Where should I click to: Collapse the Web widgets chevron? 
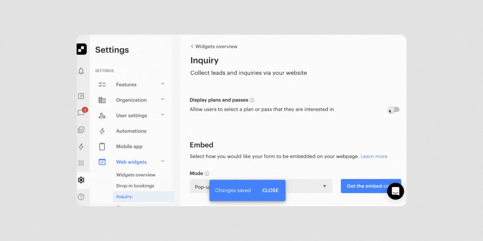tap(163, 161)
